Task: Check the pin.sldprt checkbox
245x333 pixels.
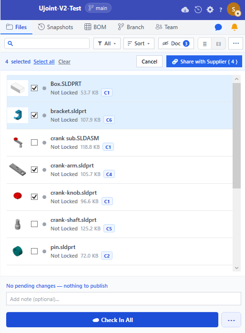Action: 34,251
